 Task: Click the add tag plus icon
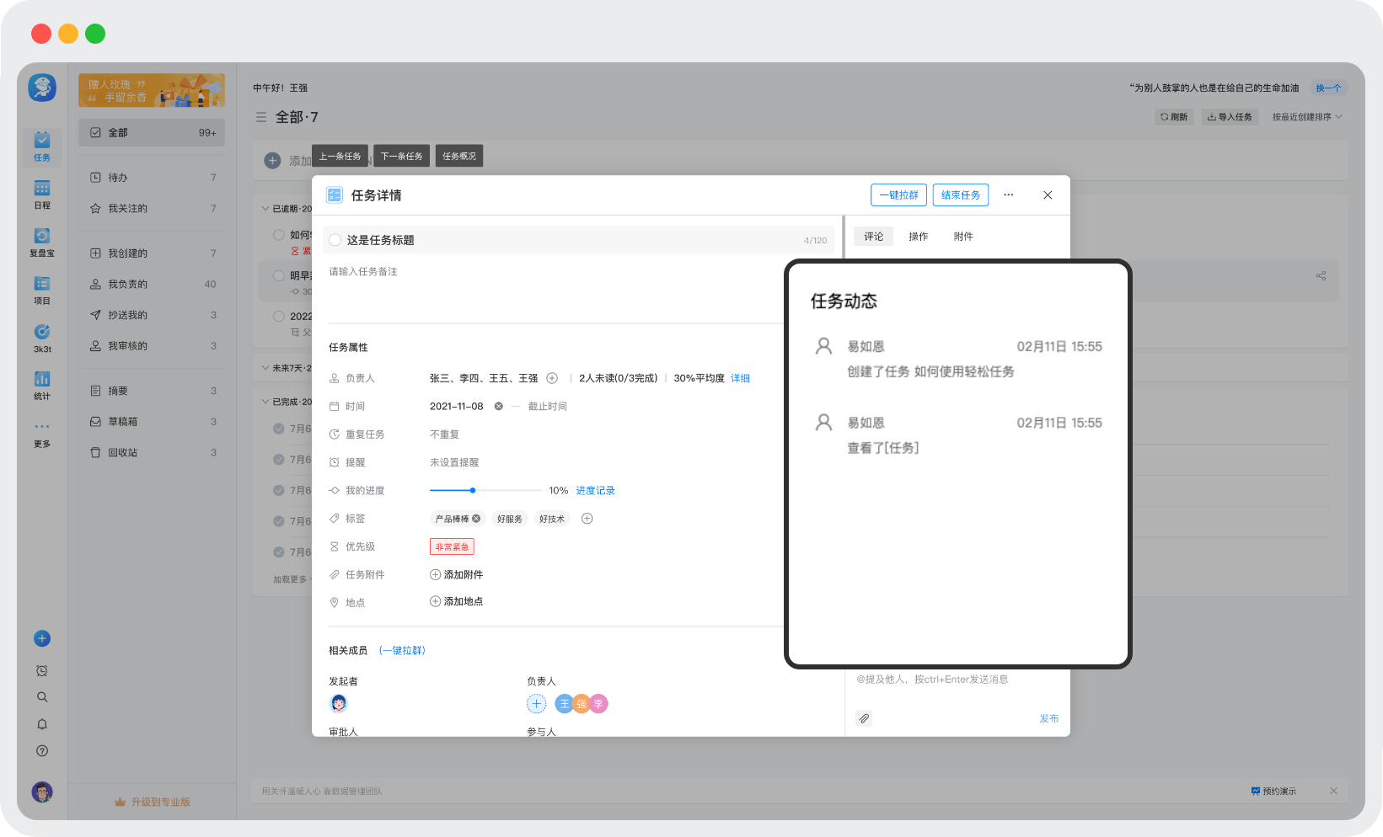[587, 519]
